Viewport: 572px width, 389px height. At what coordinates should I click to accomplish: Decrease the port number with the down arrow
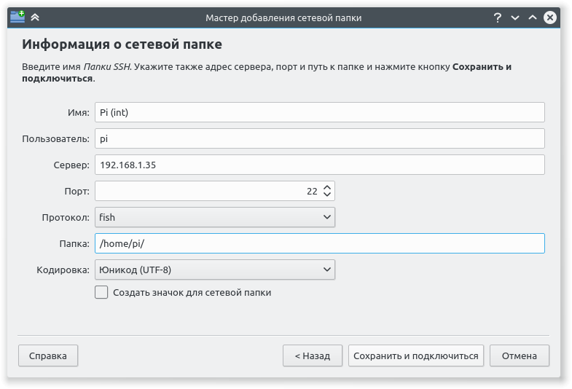click(x=327, y=195)
